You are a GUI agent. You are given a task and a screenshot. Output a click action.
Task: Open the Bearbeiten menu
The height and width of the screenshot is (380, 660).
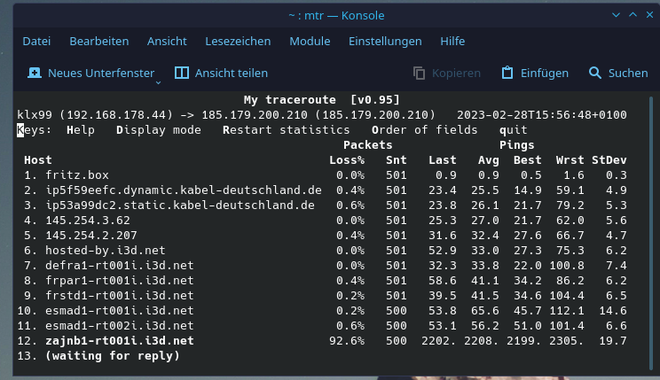(x=99, y=42)
